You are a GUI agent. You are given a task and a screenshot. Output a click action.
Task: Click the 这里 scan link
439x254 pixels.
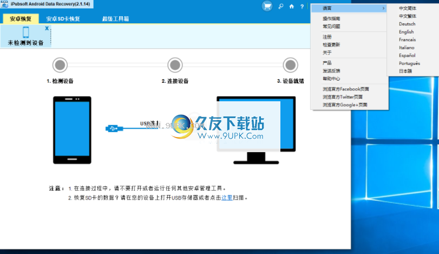(x=227, y=198)
